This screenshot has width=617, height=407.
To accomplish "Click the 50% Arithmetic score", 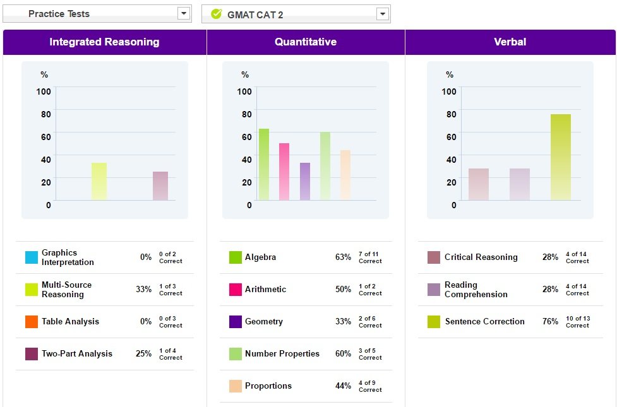I will click(x=343, y=290).
